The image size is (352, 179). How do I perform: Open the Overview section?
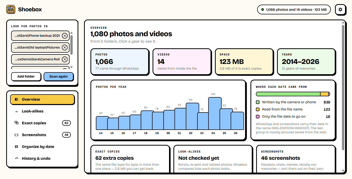click(x=42, y=99)
